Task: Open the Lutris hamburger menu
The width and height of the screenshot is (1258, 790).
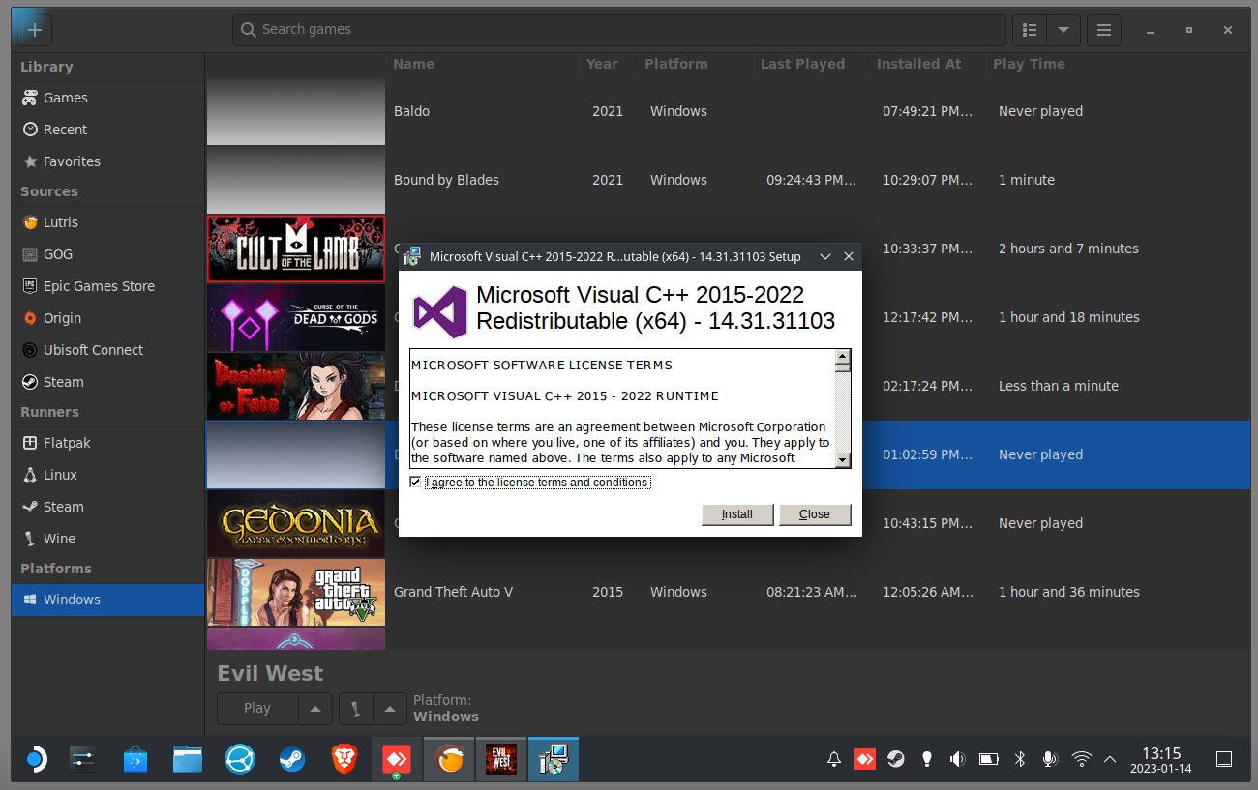Action: (x=1103, y=29)
